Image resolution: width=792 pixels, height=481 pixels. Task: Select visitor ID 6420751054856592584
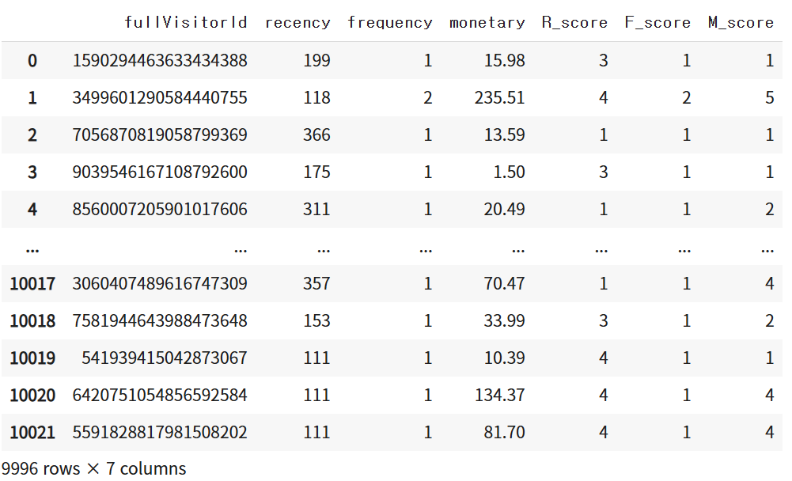click(x=160, y=395)
